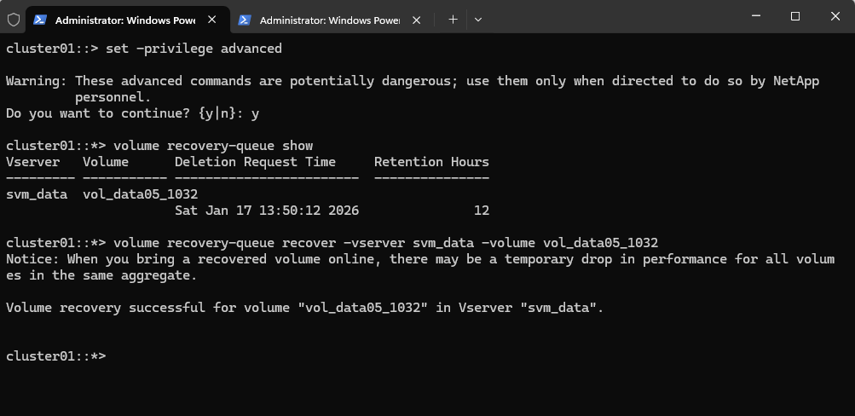This screenshot has height=416, width=855.
Task: Click the "Deletion Request Time" column header
Action: [255, 162]
